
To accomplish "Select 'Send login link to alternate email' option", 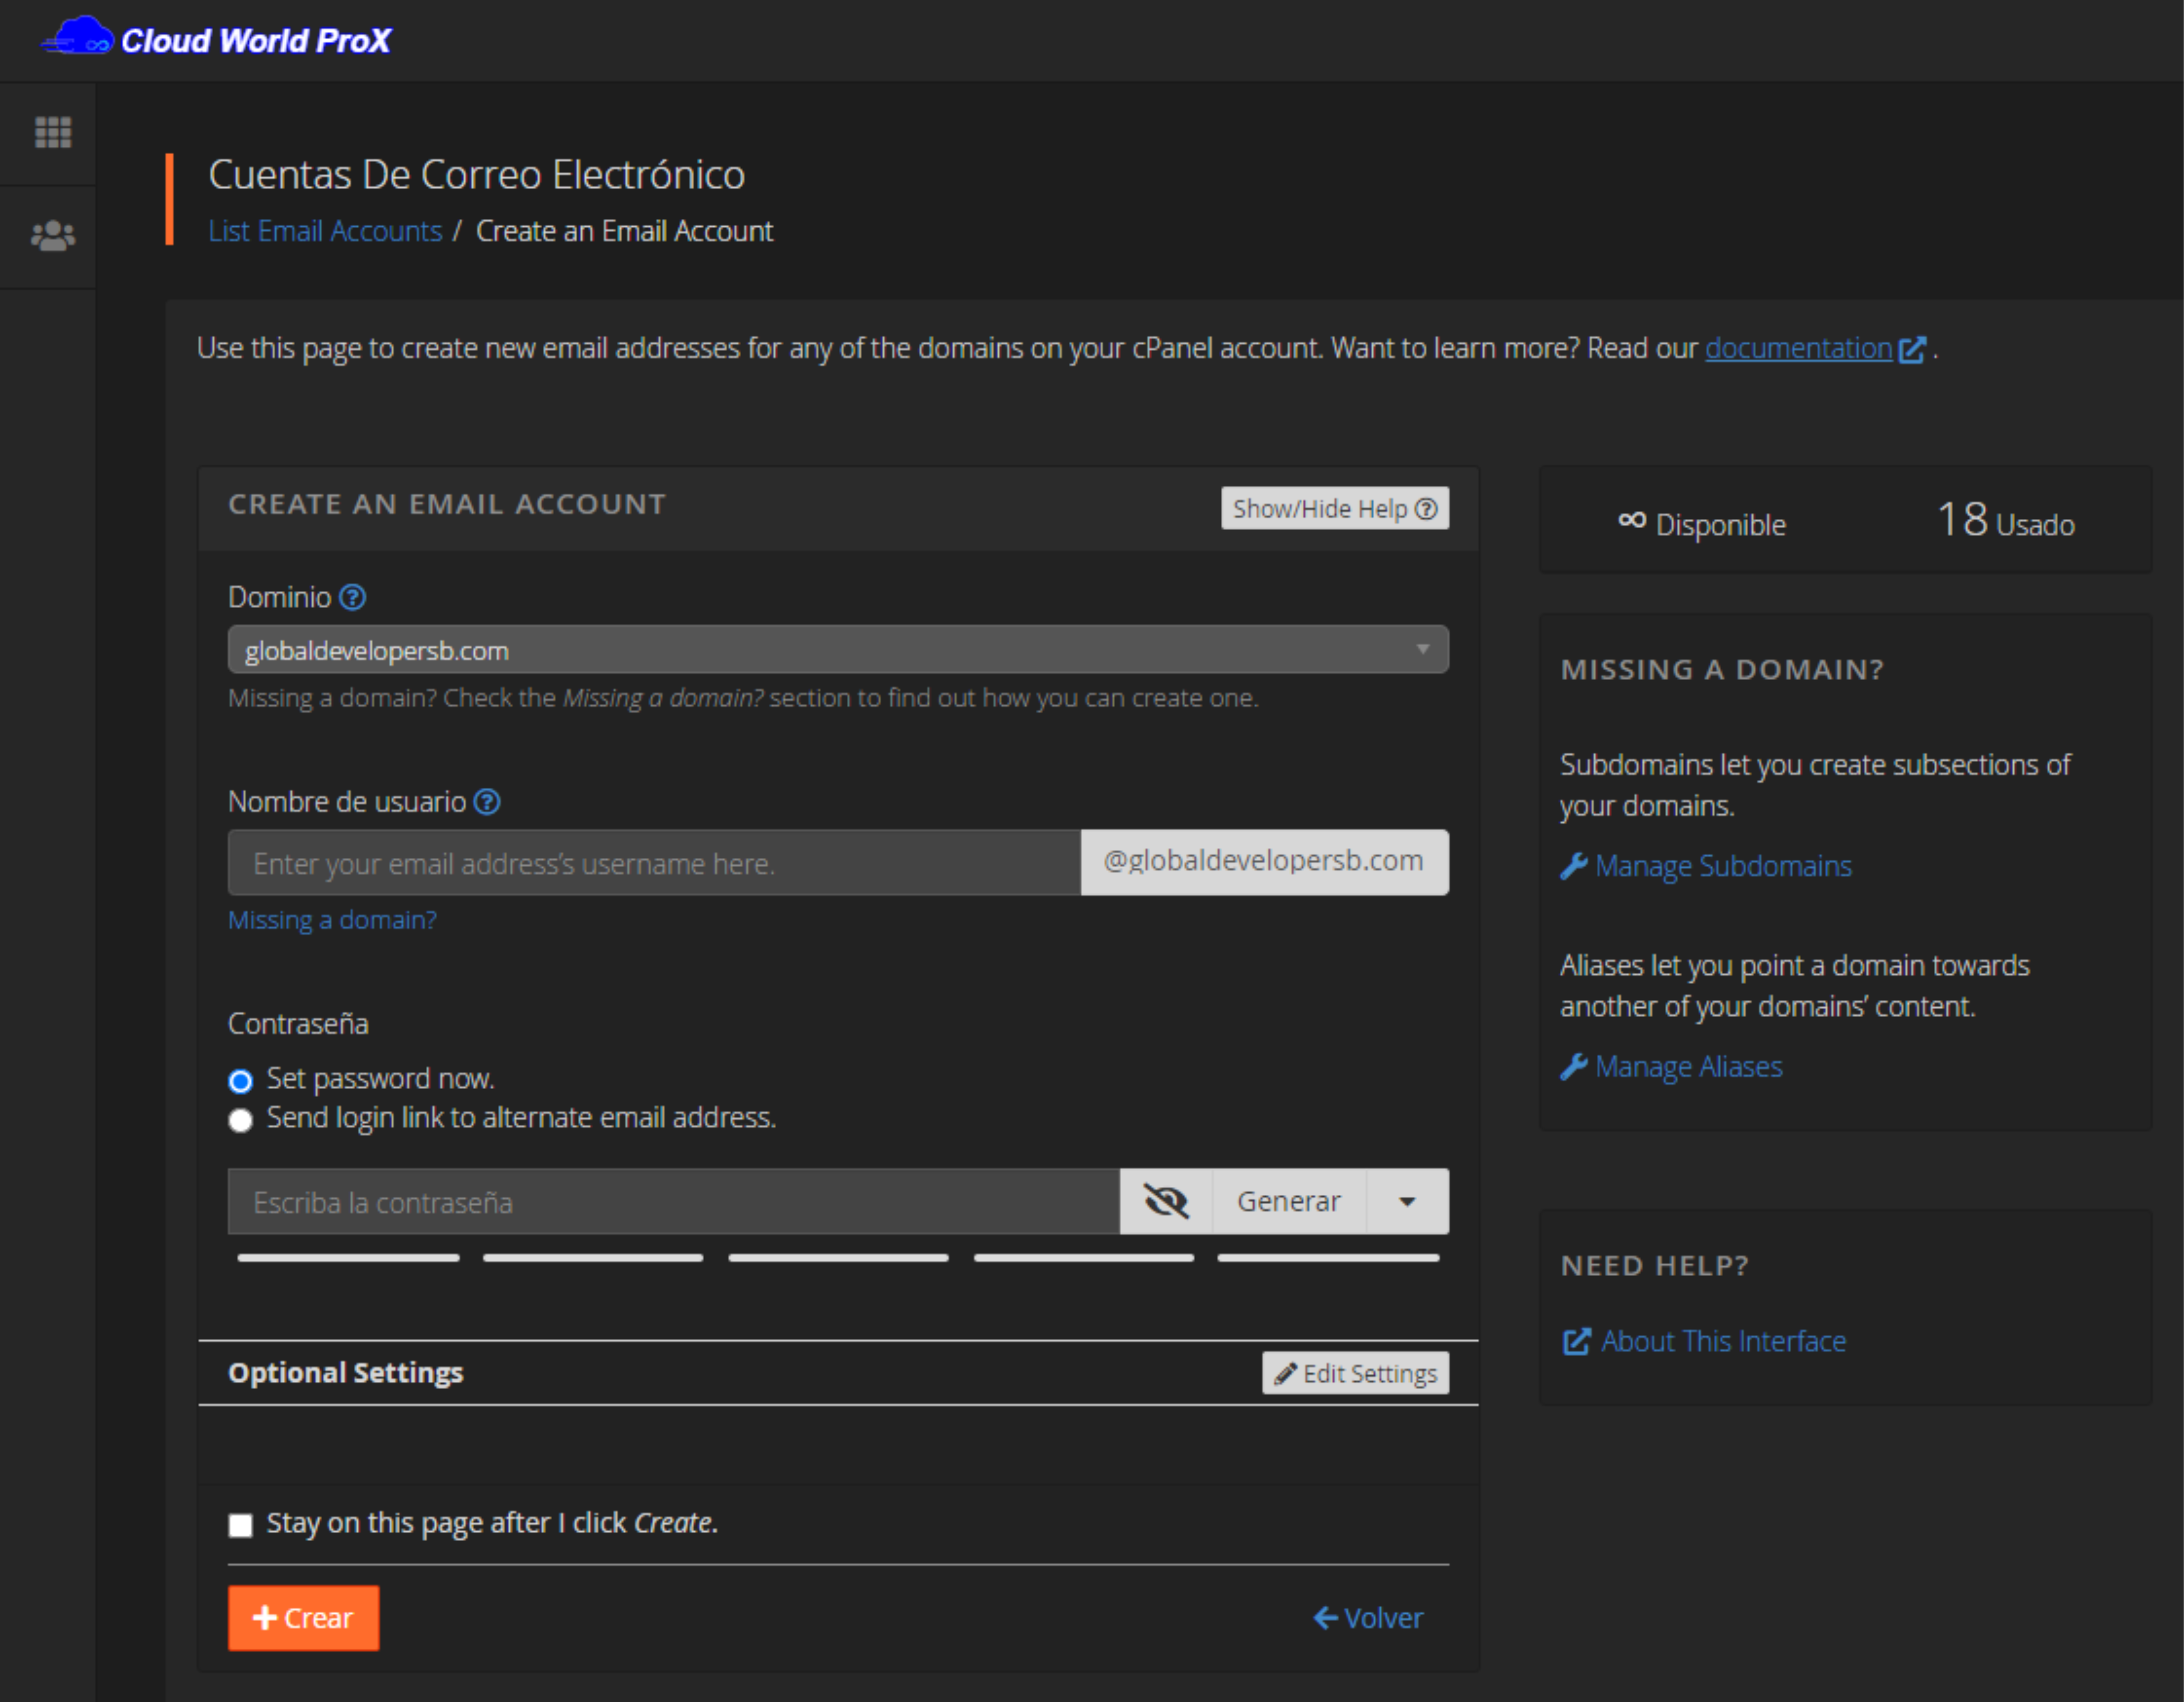I will (240, 1120).
